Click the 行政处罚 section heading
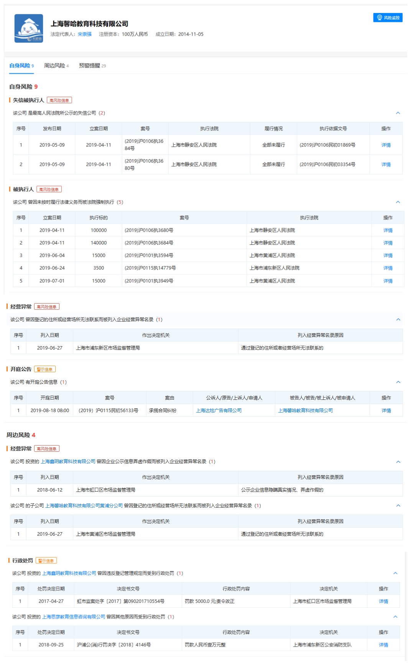 (23, 561)
